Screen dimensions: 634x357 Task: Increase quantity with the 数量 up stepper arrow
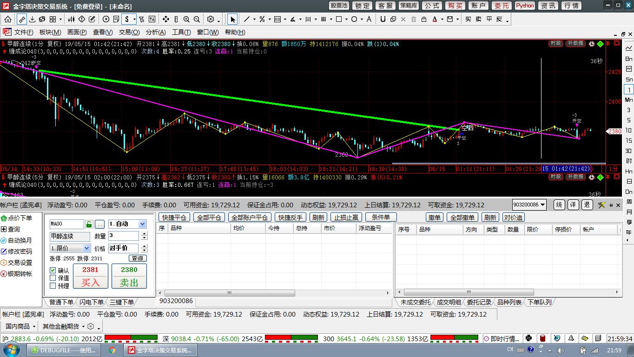143,234
